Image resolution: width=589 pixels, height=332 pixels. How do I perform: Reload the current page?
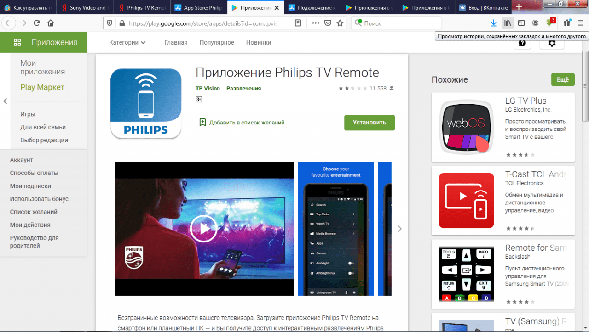37,23
